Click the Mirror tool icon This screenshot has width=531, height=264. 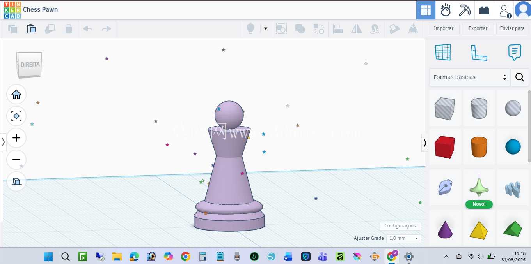357,29
